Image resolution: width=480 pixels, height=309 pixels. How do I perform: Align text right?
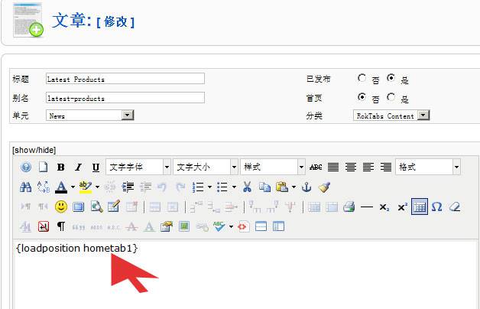point(386,168)
